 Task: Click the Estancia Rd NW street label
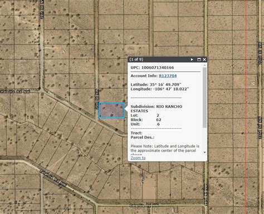point(53,177)
